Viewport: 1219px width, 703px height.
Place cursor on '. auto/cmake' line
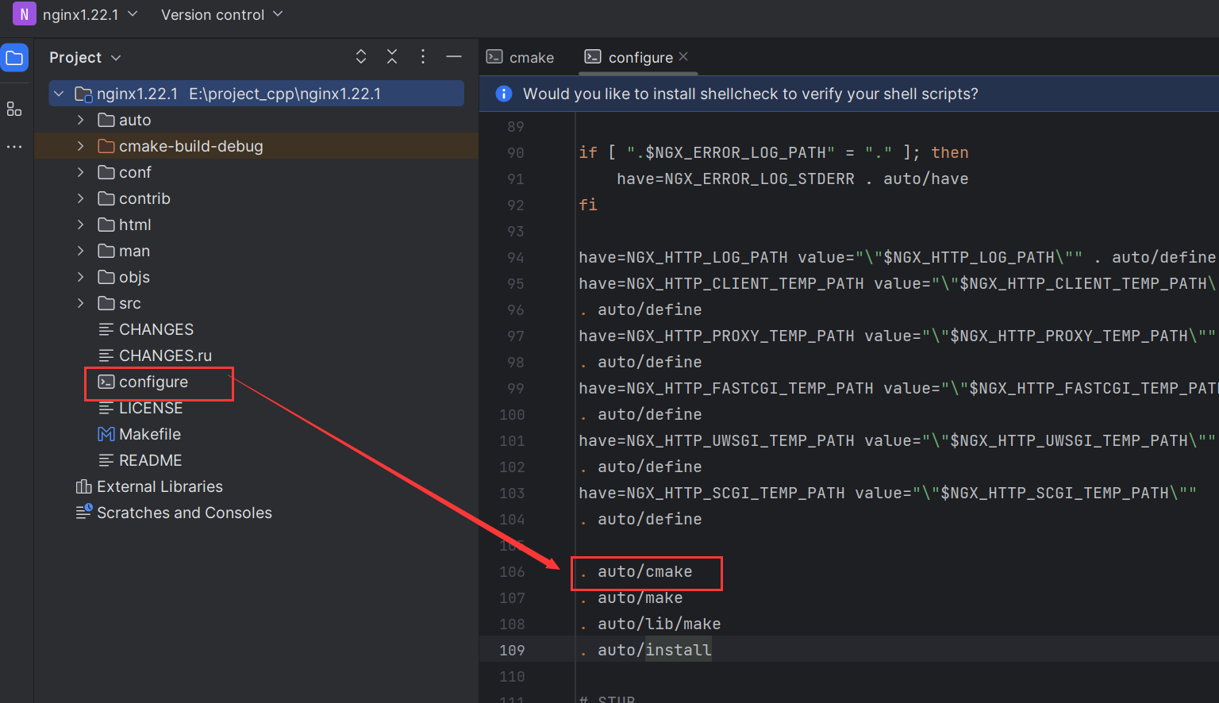636,571
